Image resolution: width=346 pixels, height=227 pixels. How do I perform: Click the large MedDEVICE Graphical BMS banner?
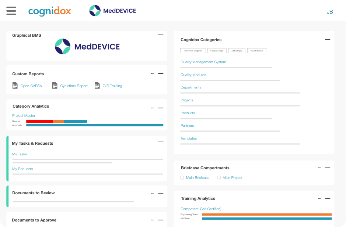click(x=87, y=47)
